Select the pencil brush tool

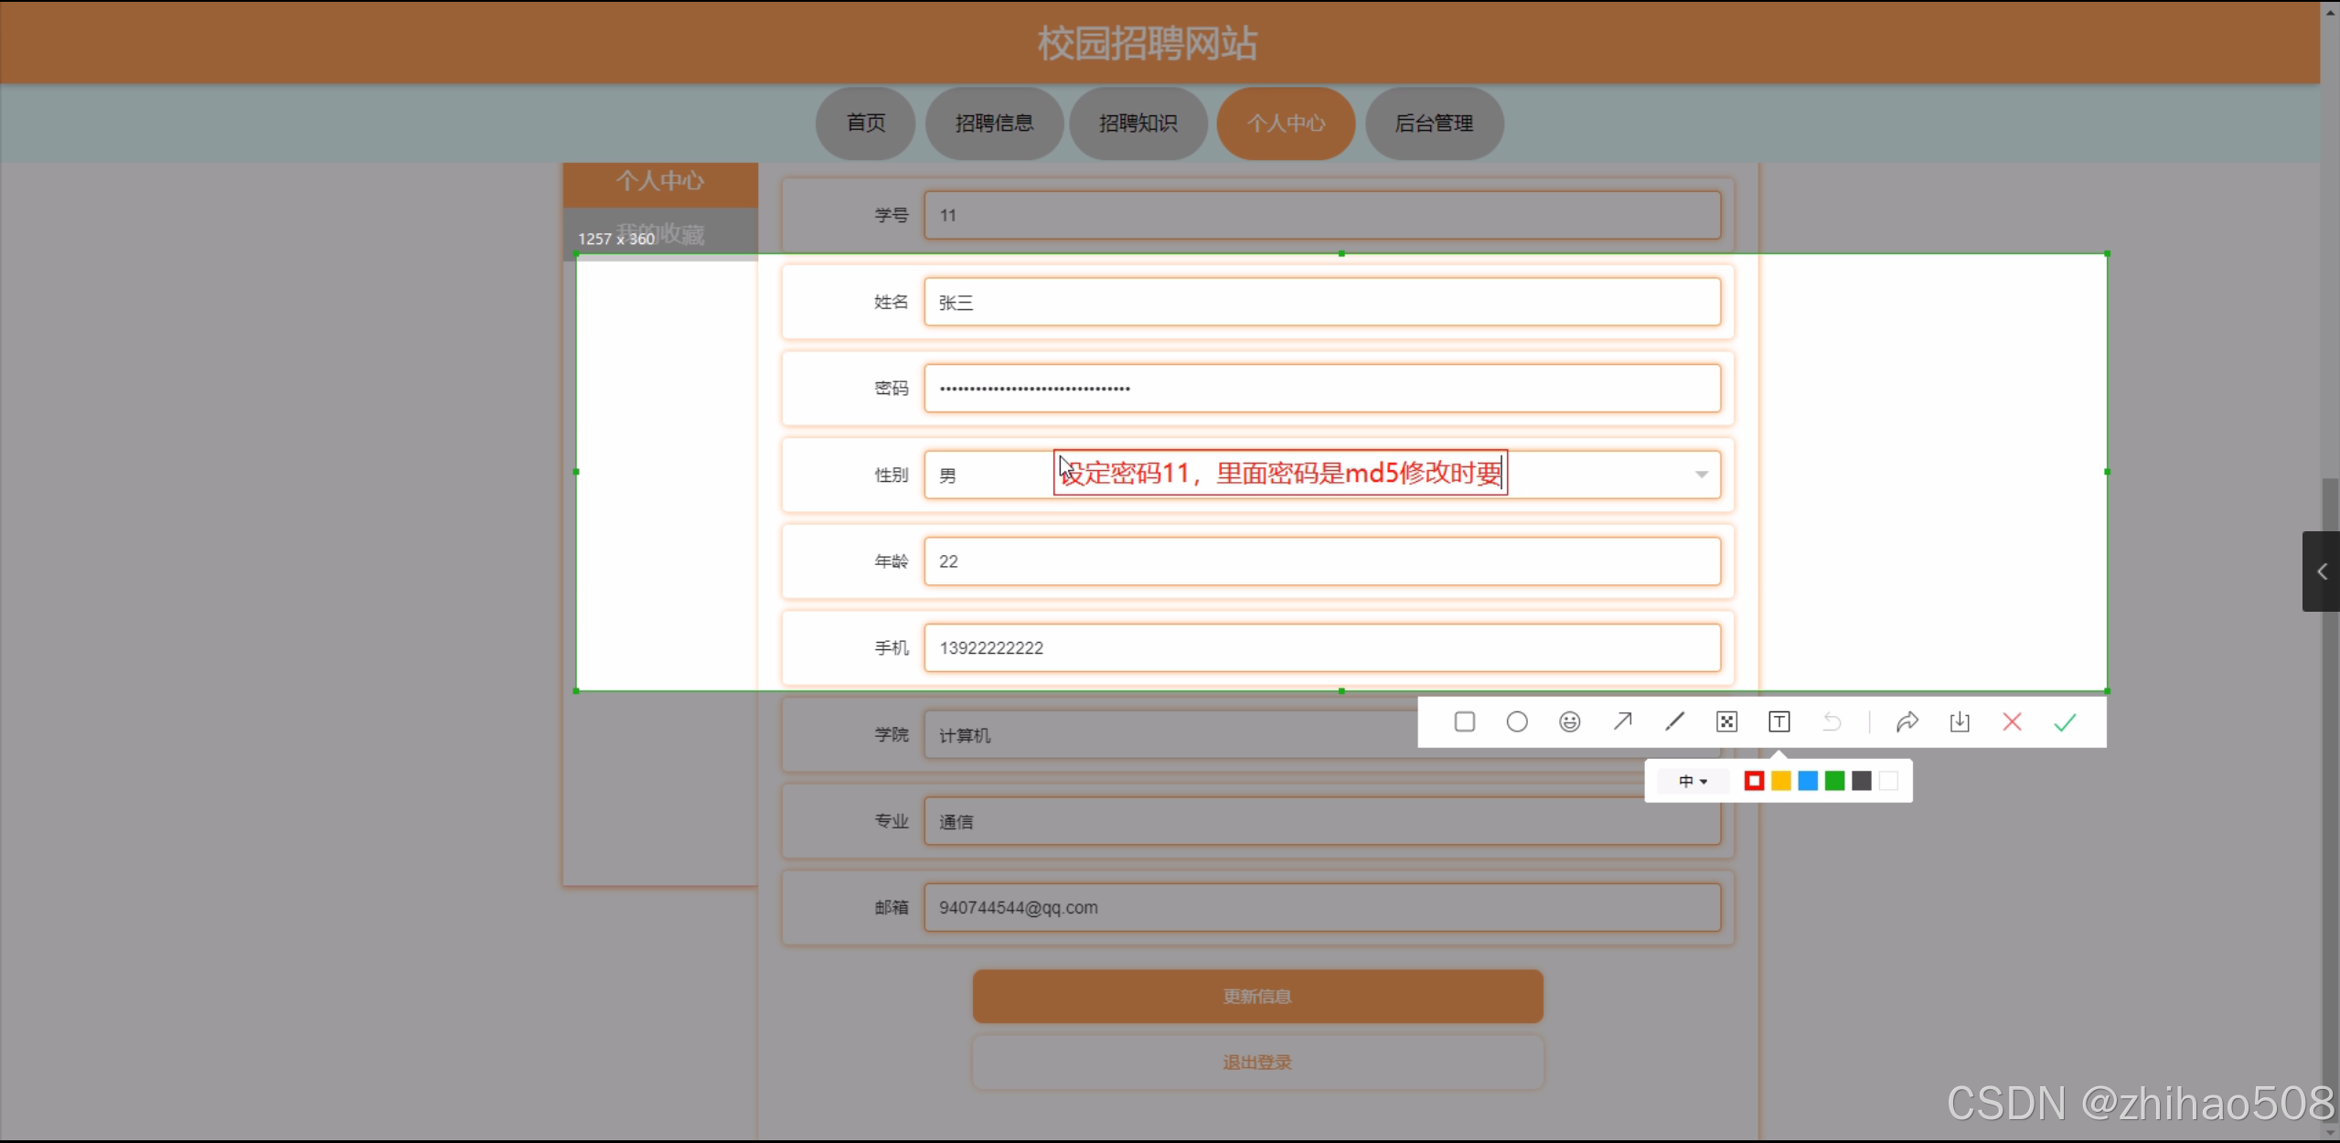pos(1674,722)
